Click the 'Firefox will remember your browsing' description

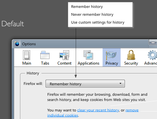pyautogui.click(x=97, y=97)
